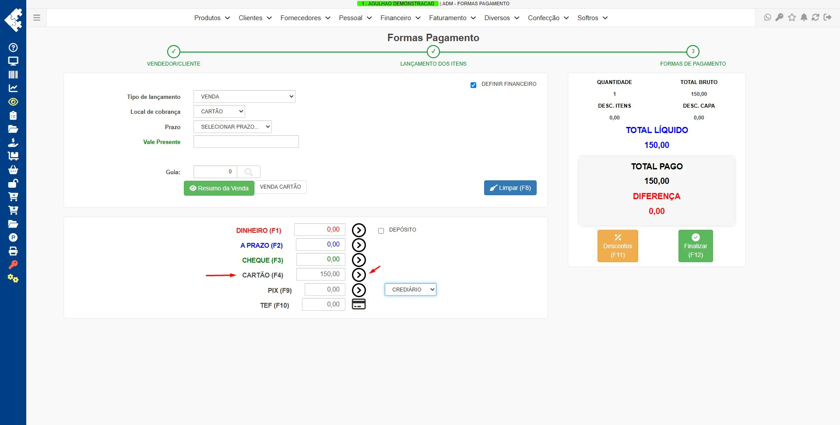Open the Local de cobrança CARTÃO dropdown

tap(219, 112)
